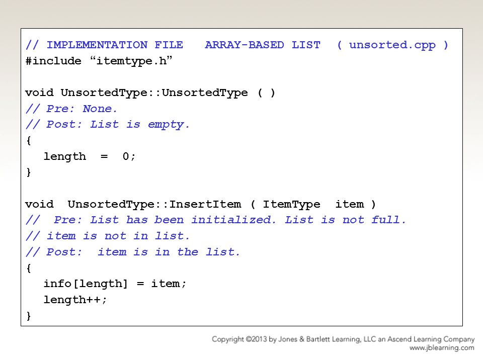The image size is (483, 362).
Task: Open the www.jblearning.com link
Action: (x=442, y=348)
